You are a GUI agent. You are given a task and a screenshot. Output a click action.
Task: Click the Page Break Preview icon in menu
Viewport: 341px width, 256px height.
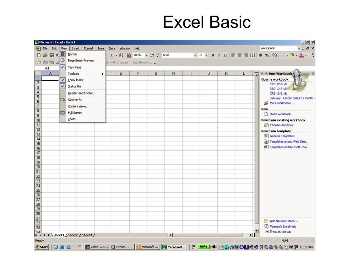(63, 60)
